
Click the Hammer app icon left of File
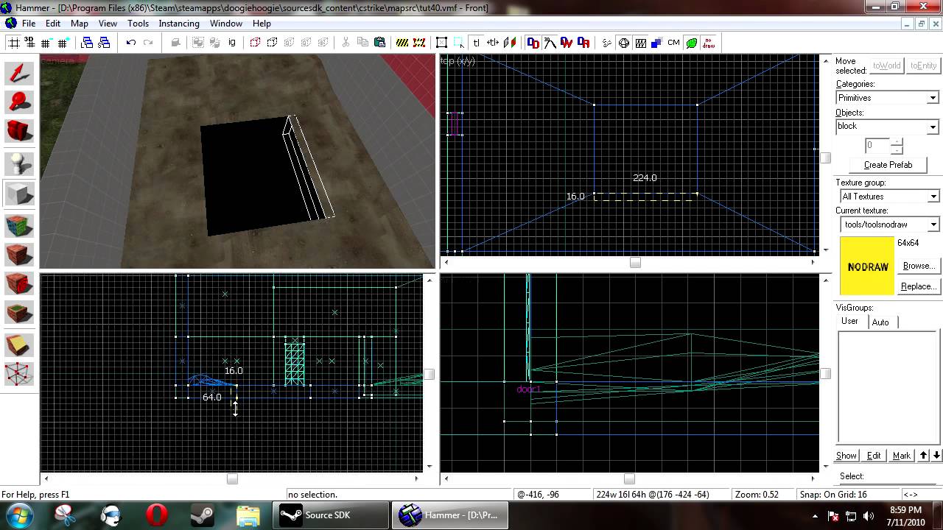[11, 23]
